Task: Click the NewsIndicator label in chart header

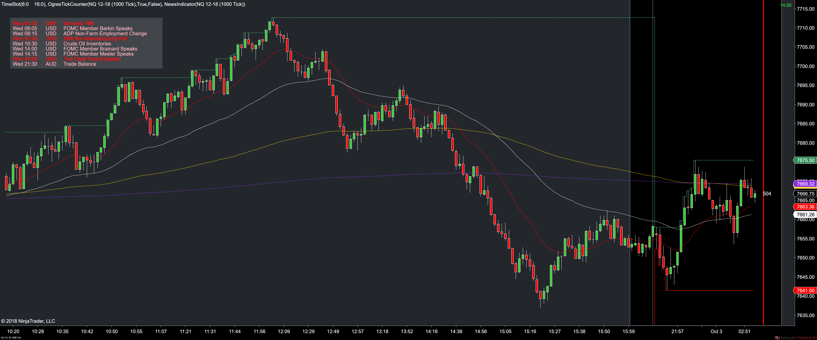Action: 205,4
